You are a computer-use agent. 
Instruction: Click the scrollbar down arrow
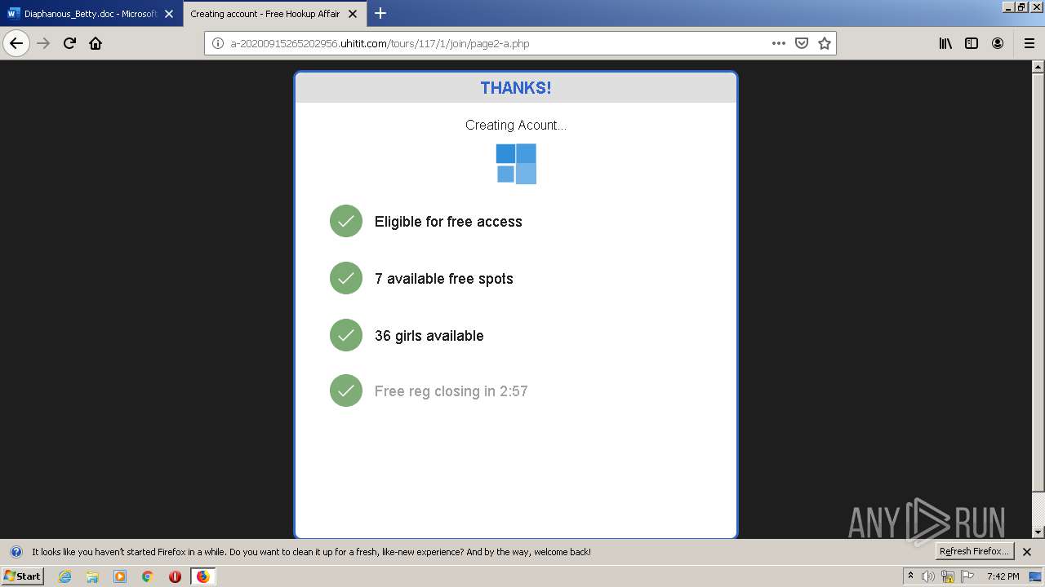[x=1038, y=532]
